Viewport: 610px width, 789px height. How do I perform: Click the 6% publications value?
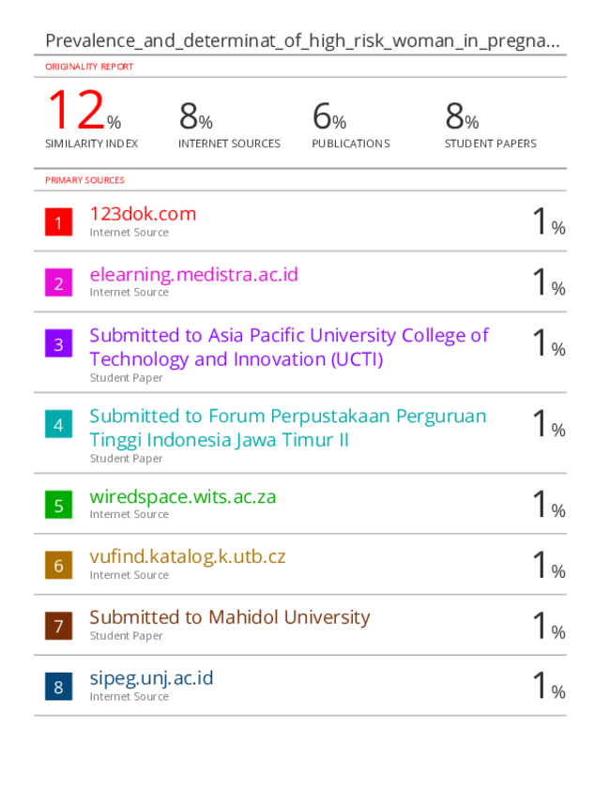[x=329, y=116]
